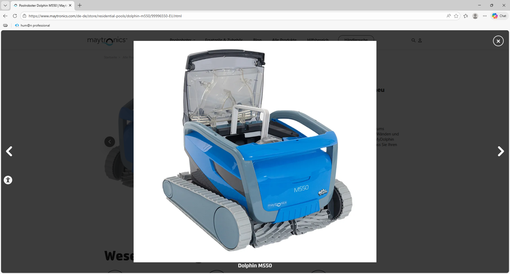Viewport: 510px width, 274px height.
Task: Show the next product image
Action: (500, 151)
